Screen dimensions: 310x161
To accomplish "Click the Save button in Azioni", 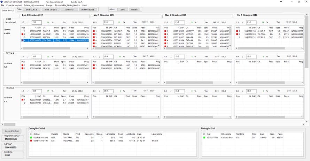I will click(123, 9).
